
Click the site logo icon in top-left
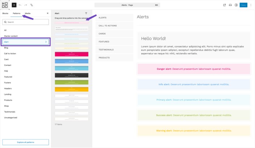point(5,5)
